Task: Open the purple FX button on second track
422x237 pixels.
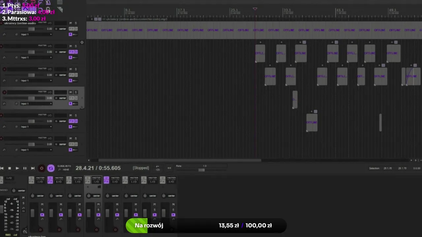Action: coord(71,52)
